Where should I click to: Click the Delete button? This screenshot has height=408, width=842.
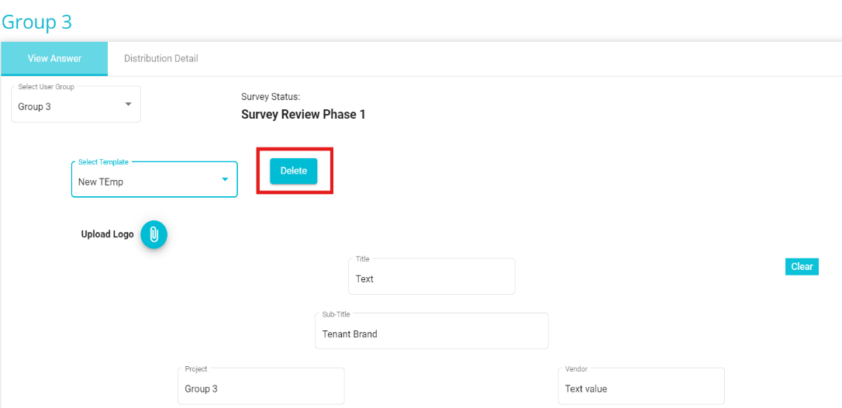click(294, 171)
